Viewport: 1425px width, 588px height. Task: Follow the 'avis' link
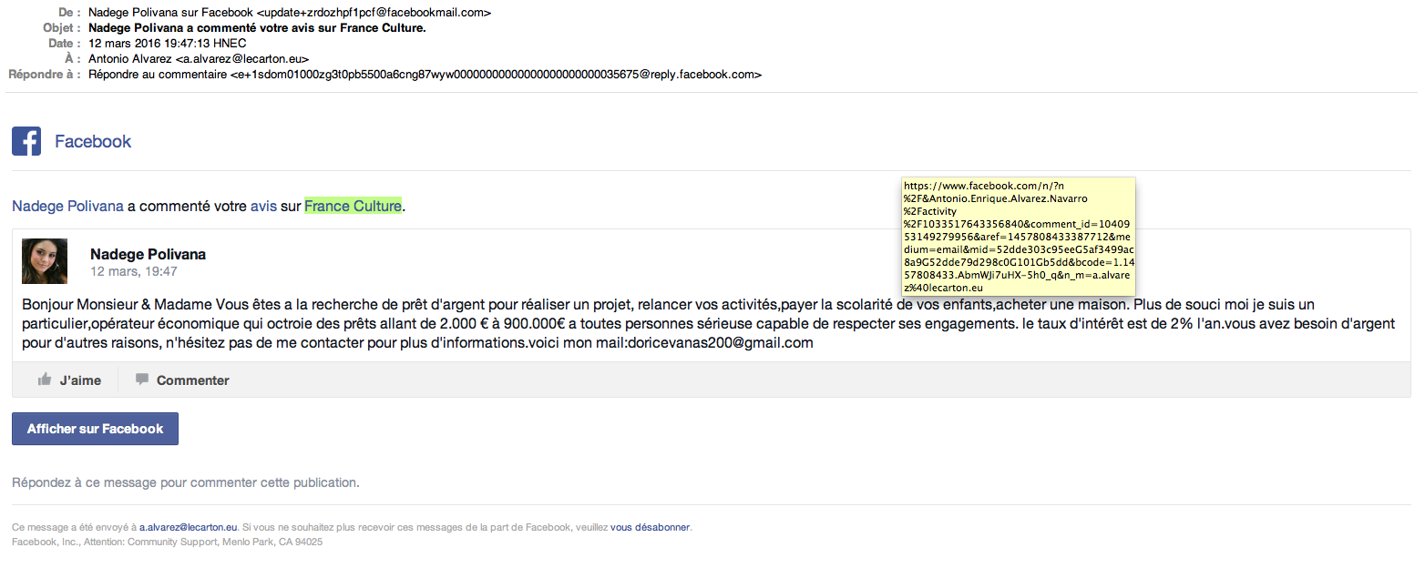pos(263,206)
